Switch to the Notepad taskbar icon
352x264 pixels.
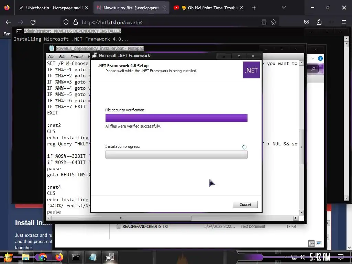click(x=93, y=257)
